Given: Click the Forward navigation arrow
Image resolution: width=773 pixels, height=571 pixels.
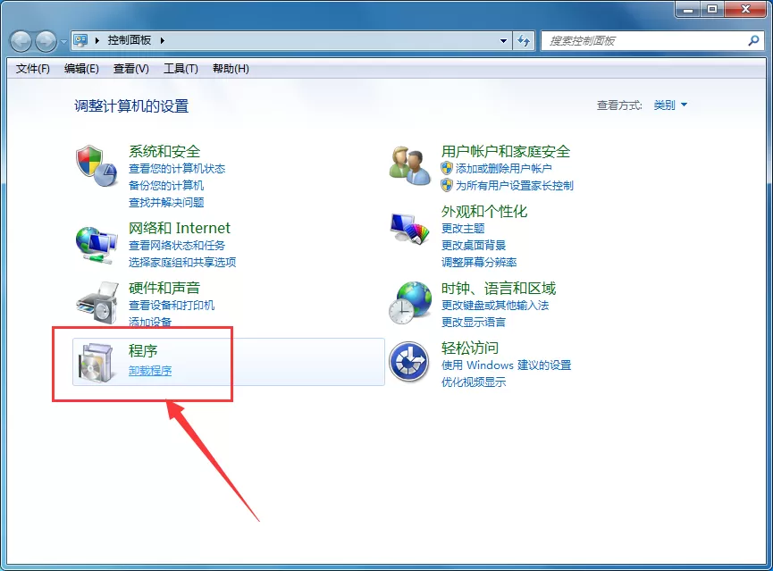Looking at the screenshot, I should pyautogui.click(x=46, y=41).
